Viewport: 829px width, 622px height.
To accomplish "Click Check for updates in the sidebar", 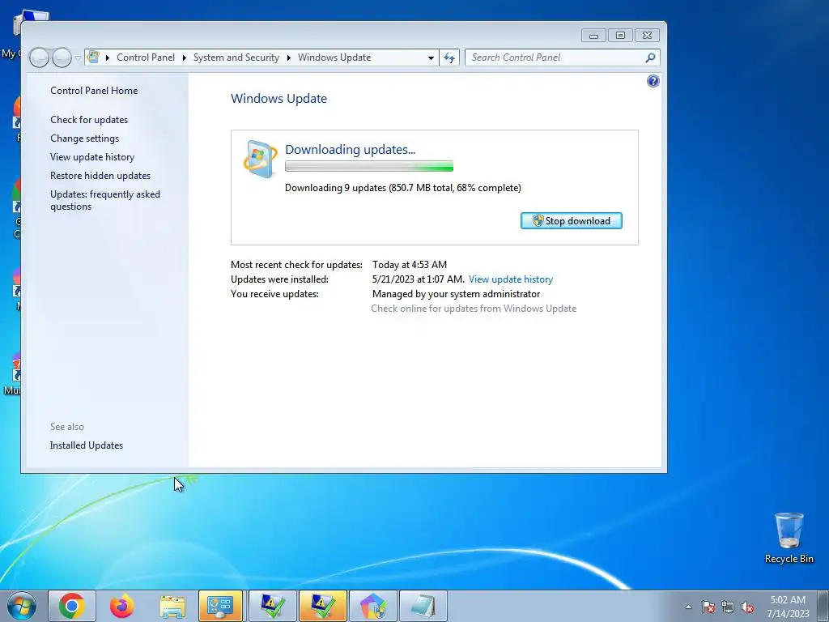I will [89, 120].
